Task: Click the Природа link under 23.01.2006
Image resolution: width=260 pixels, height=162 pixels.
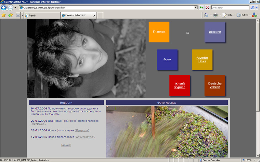Action: tap(82, 131)
